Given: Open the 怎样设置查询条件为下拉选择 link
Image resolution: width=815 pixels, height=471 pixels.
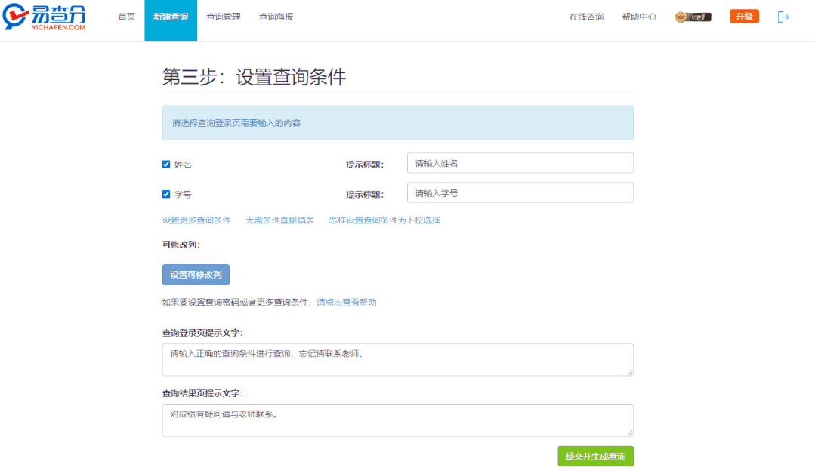Looking at the screenshot, I should 384,220.
